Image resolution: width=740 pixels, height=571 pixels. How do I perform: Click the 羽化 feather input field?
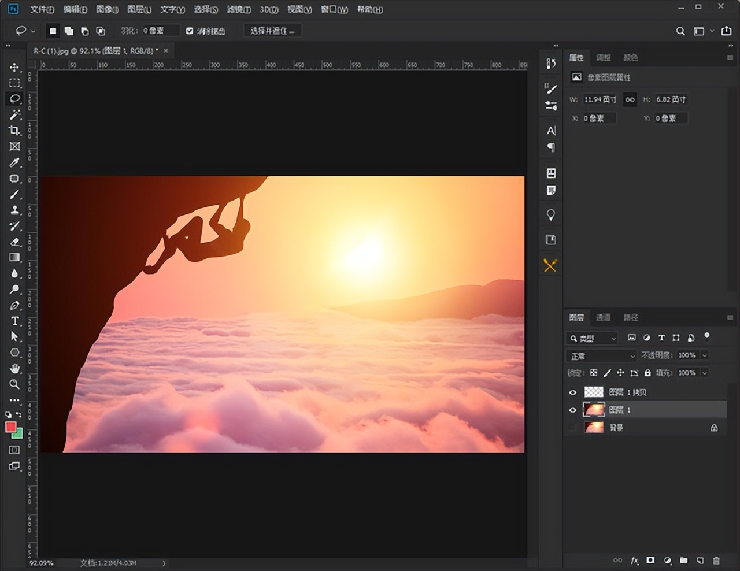pyautogui.click(x=159, y=31)
